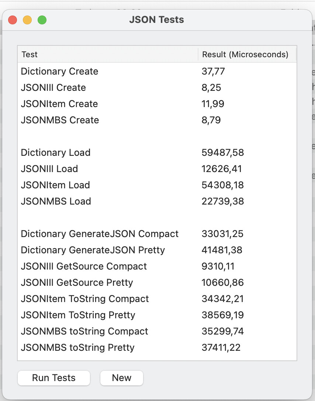The width and height of the screenshot is (315, 401).
Task: Select the JSONItem Load row
Action: coord(157,185)
